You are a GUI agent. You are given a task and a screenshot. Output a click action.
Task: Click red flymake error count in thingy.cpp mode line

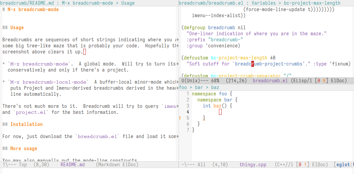pos(300,165)
